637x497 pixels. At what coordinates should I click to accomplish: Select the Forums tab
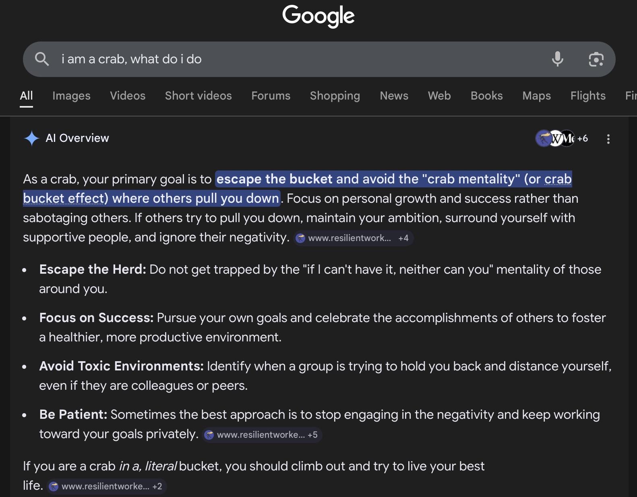point(271,96)
